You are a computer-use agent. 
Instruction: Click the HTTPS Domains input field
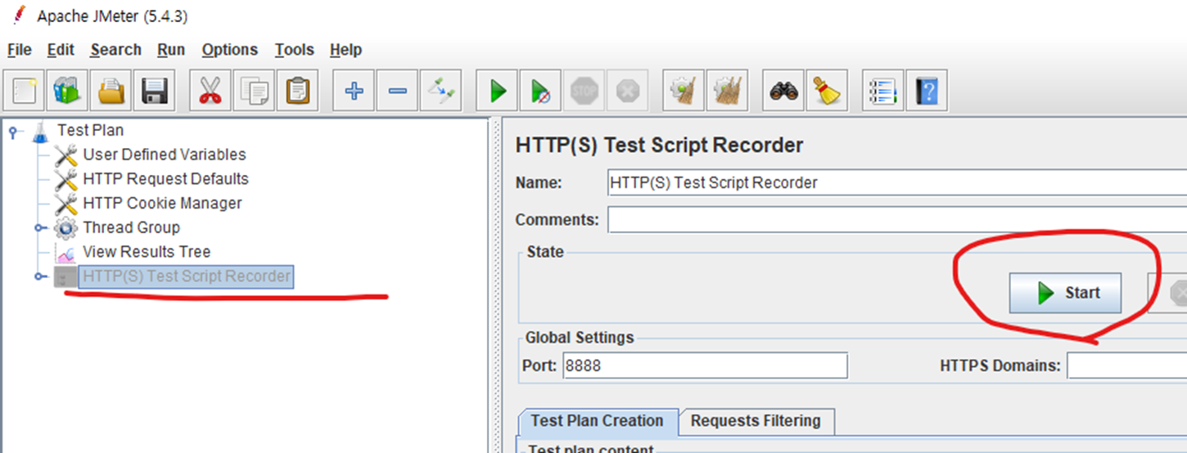[1126, 366]
